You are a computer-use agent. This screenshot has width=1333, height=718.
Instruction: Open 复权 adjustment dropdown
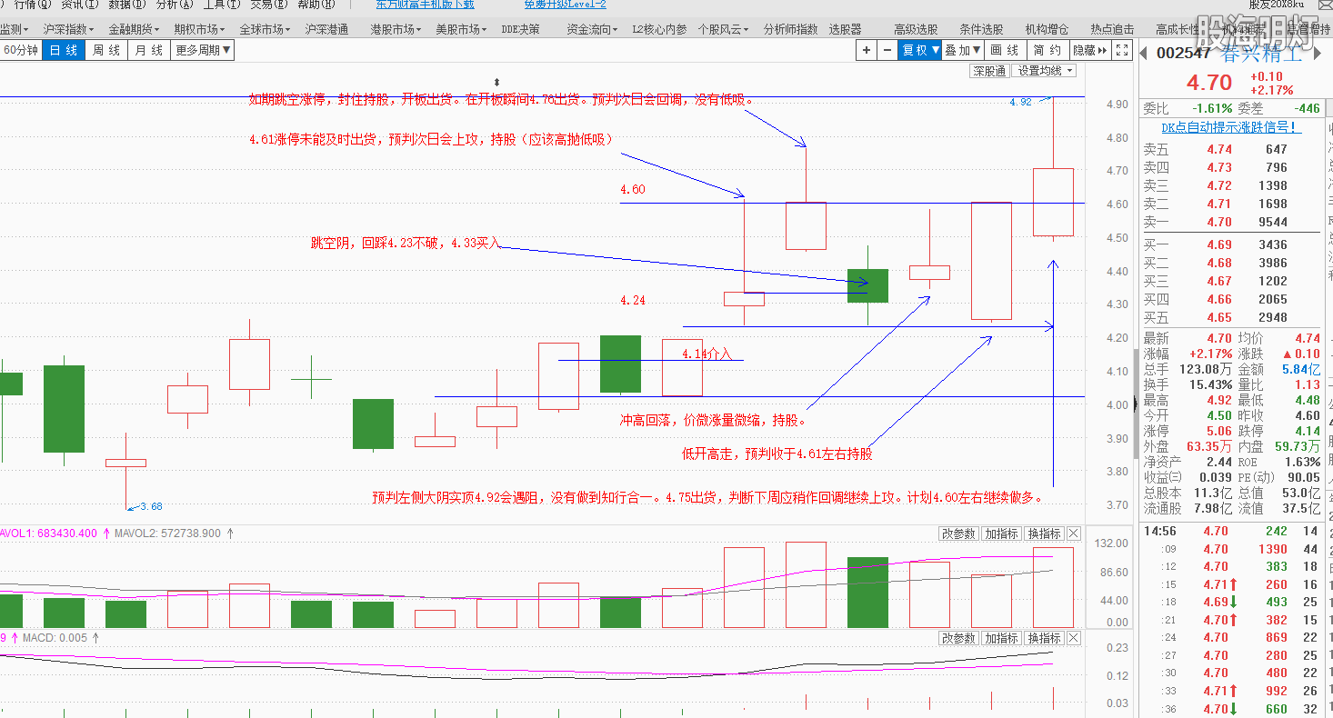pyautogui.click(x=919, y=50)
